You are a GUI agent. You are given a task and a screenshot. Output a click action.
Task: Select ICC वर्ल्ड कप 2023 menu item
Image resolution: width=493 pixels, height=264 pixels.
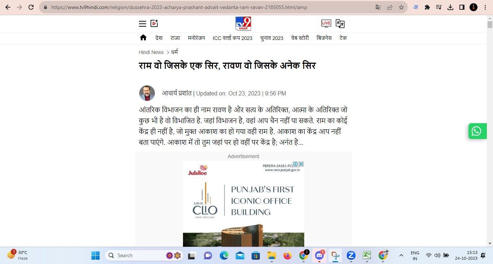(x=232, y=38)
